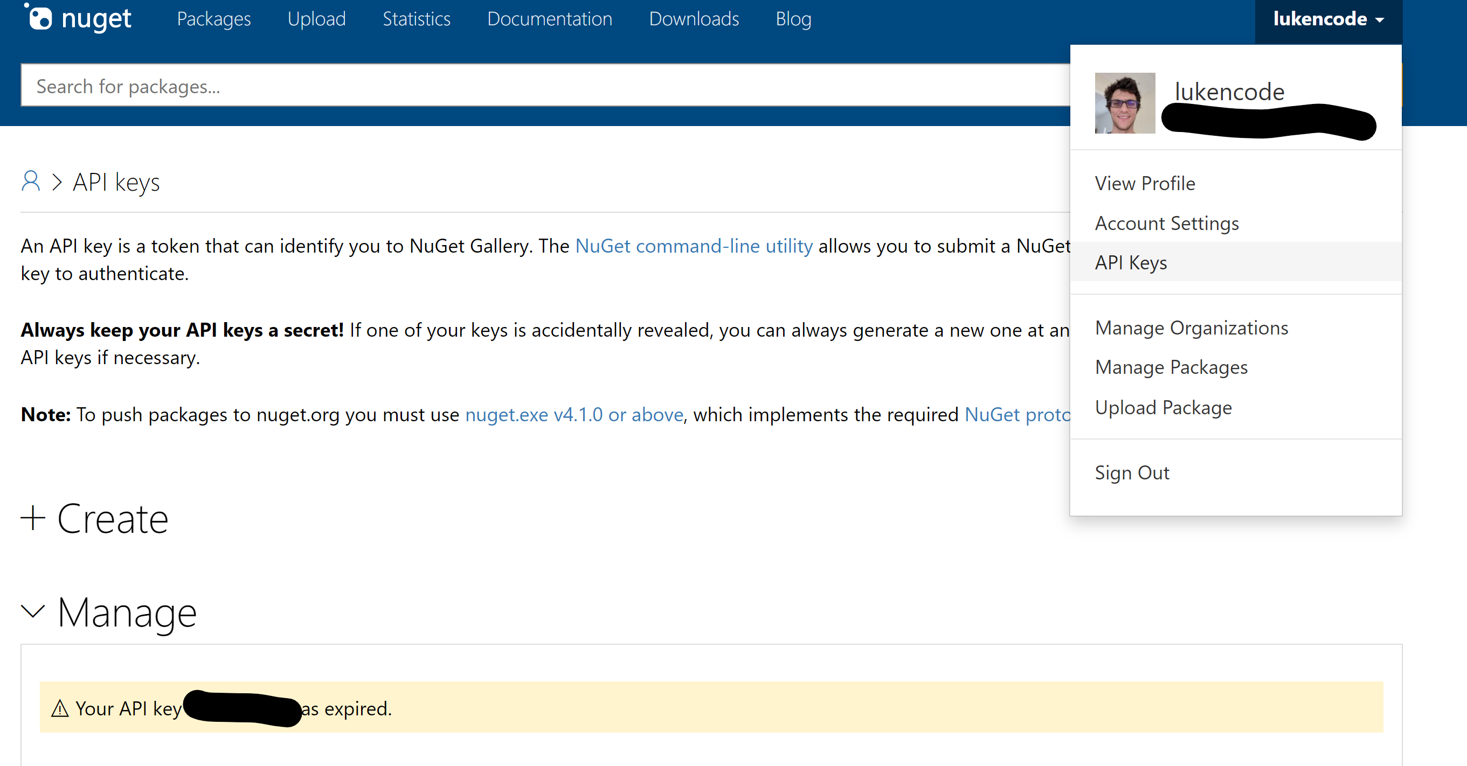Viewport: 1467px width, 766px height.
Task: Go to the Statistics page
Action: 416,19
